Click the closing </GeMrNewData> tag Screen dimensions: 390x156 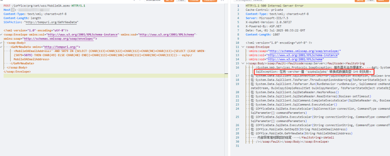pos(22,64)
